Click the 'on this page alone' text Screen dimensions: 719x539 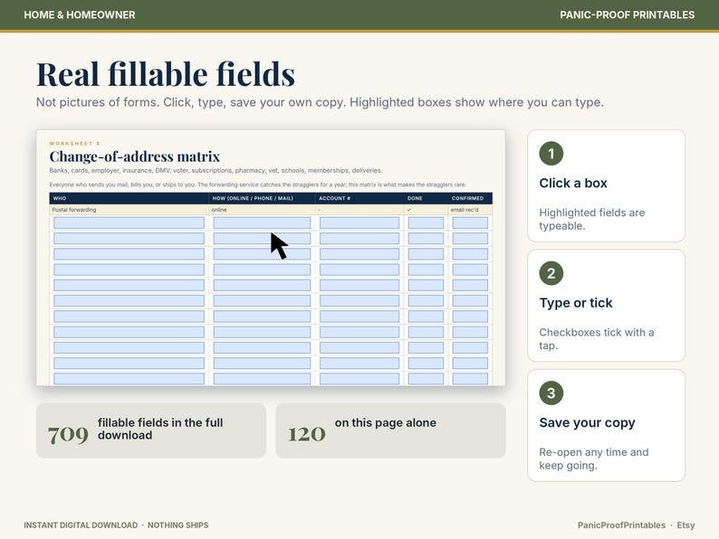pyautogui.click(x=385, y=422)
